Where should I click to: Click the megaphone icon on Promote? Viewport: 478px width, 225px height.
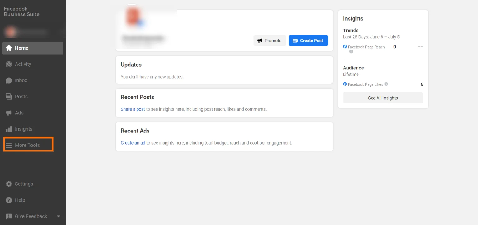tap(260, 41)
